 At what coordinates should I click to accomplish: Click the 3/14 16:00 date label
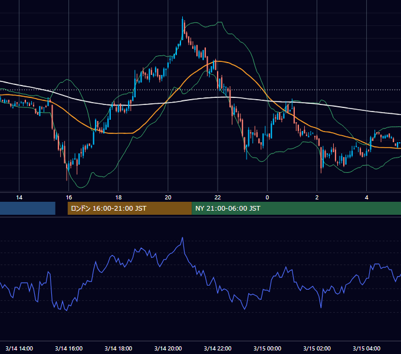click(69, 348)
